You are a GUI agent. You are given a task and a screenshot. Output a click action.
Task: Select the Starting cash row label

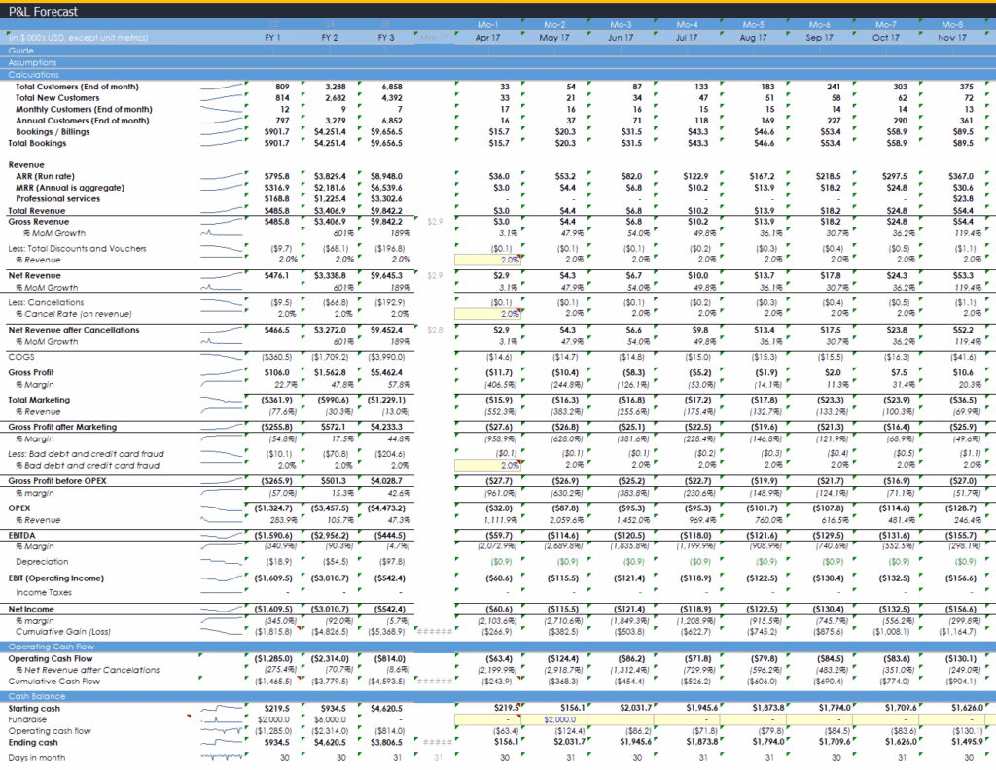tap(34, 709)
